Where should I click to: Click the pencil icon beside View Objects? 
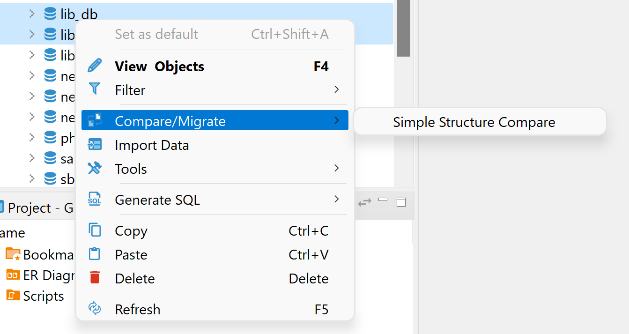[x=95, y=66]
